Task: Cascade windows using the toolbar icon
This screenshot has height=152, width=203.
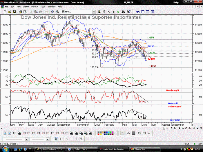Action: coord(138,12)
